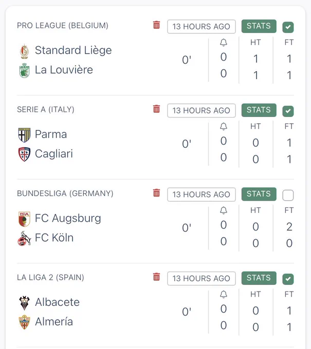View STATS for FC Augsburg vs FC Köln

[259, 194]
